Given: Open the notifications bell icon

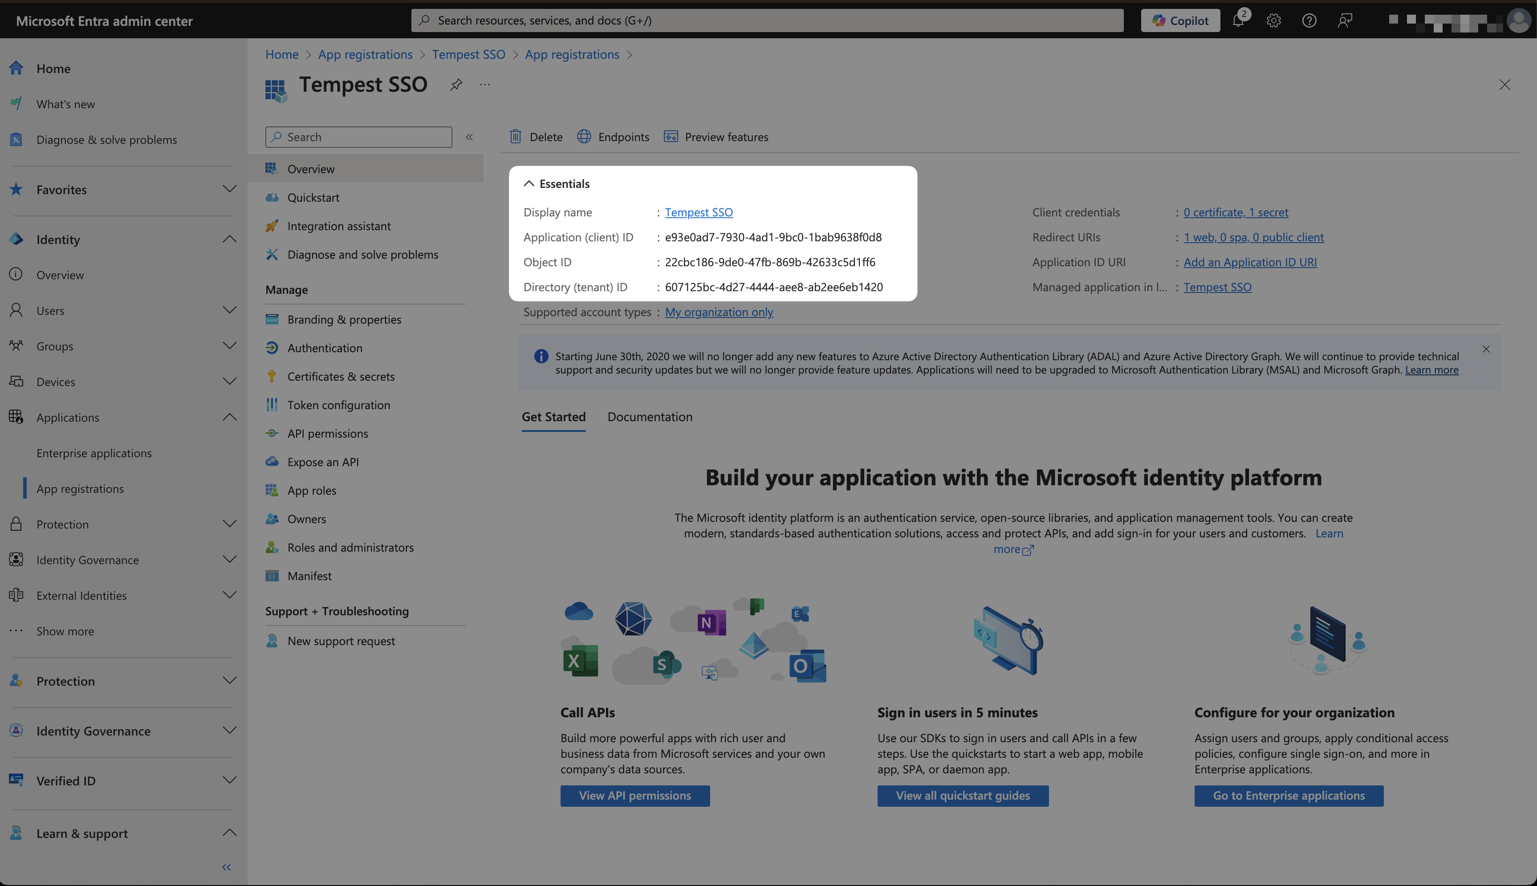Looking at the screenshot, I should coord(1238,20).
